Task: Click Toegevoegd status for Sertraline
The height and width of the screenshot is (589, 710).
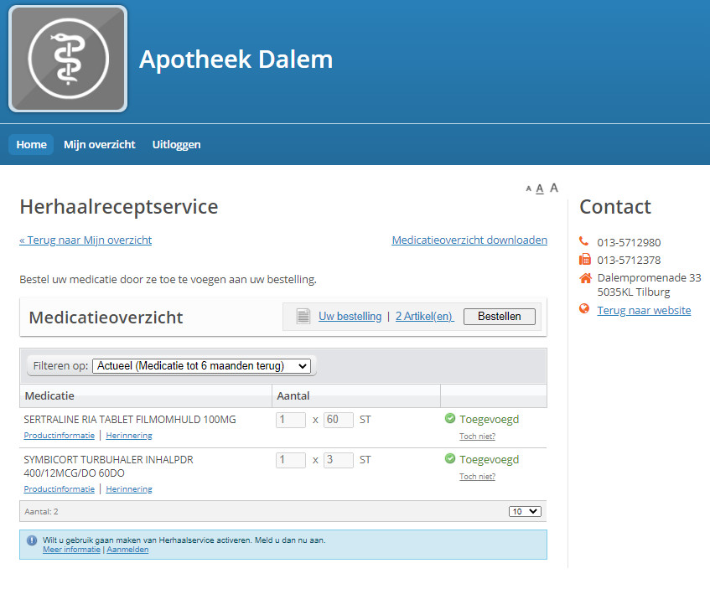Action: pyautogui.click(x=489, y=420)
